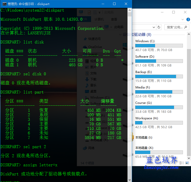The height and width of the screenshot is (182, 191).
Task: Click partition 3 保留 16 MB row
Action: click(x=63, y=119)
